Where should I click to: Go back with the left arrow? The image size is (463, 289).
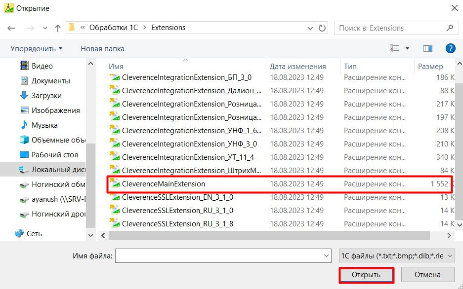click(11, 28)
